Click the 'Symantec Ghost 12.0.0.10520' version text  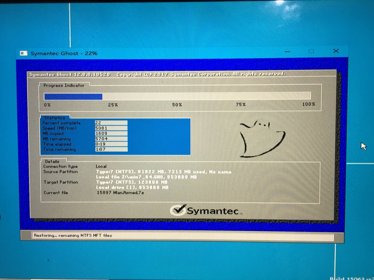click(70, 75)
